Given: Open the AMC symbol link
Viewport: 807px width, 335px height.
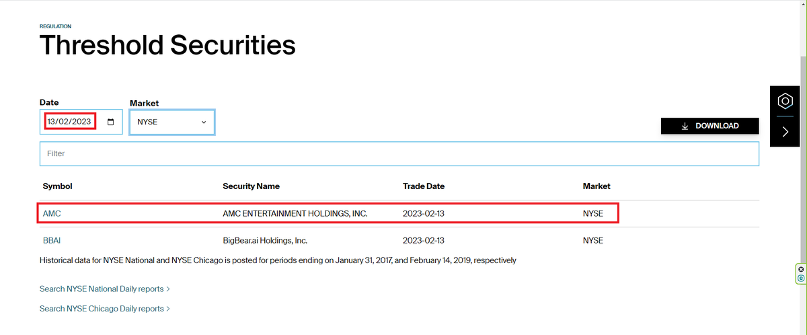Looking at the screenshot, I should (52, 213).
